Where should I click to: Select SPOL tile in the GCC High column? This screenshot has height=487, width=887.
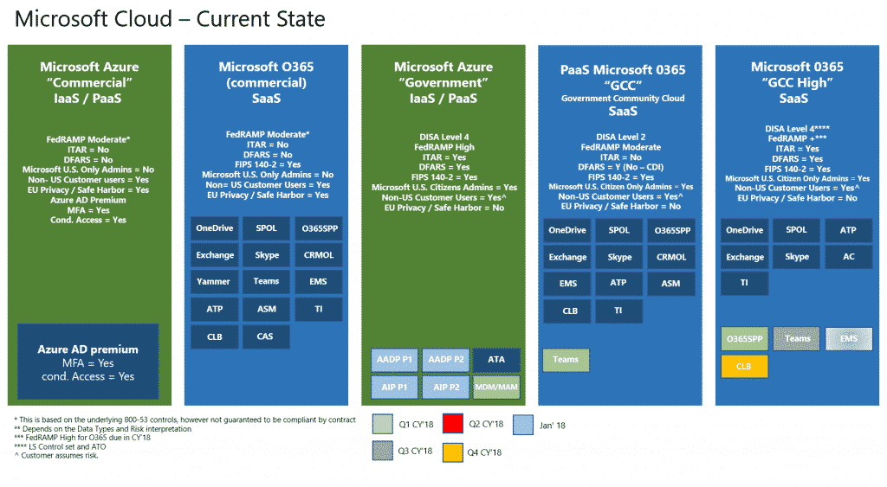pos(797,230)
